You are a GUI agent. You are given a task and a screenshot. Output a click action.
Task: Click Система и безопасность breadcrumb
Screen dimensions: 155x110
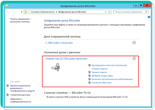[x=43, y=12]
